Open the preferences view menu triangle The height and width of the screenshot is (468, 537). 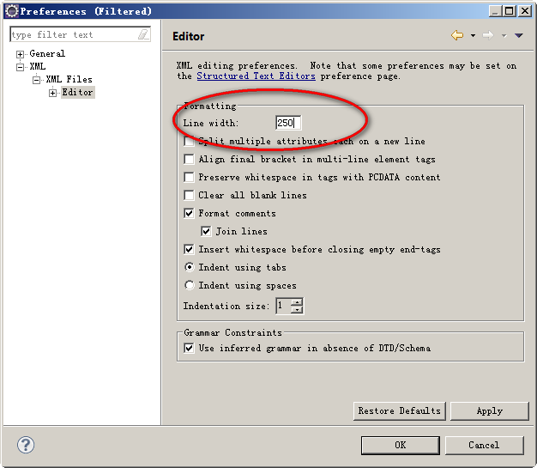pos(518,35)
